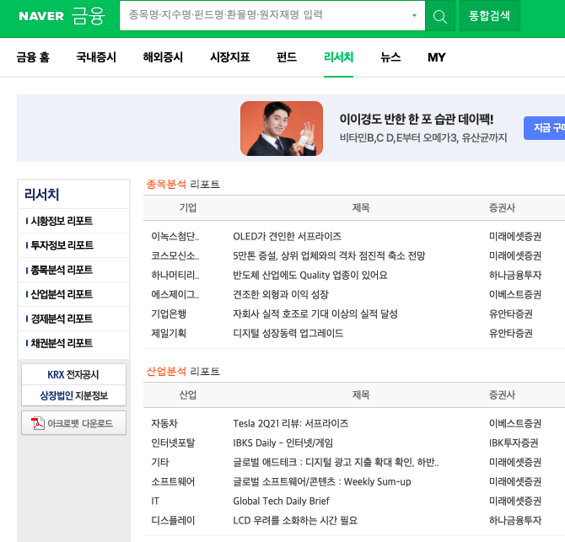Click the Acrobat PDF icon
The width and height of the screenshot is (565, 542).
[37, 423]
